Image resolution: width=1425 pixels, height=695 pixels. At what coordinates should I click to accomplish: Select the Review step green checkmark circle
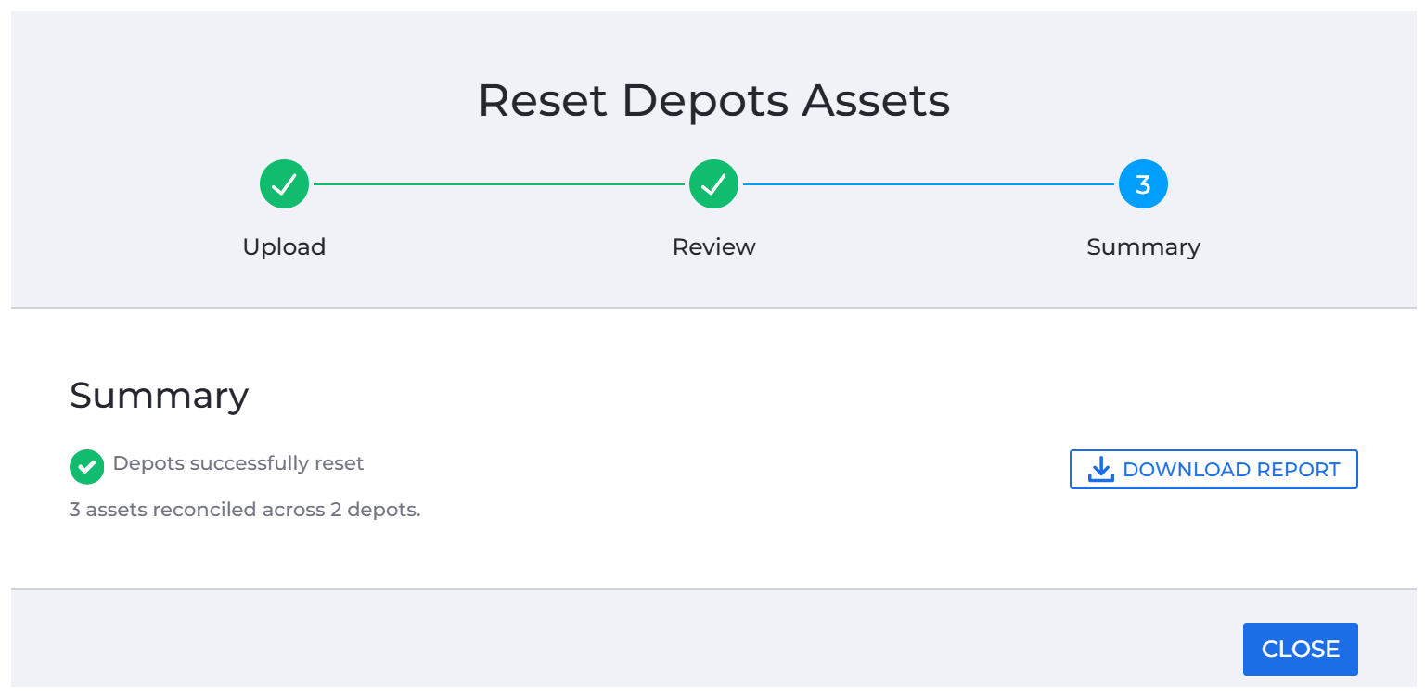(x=713, y=184)
